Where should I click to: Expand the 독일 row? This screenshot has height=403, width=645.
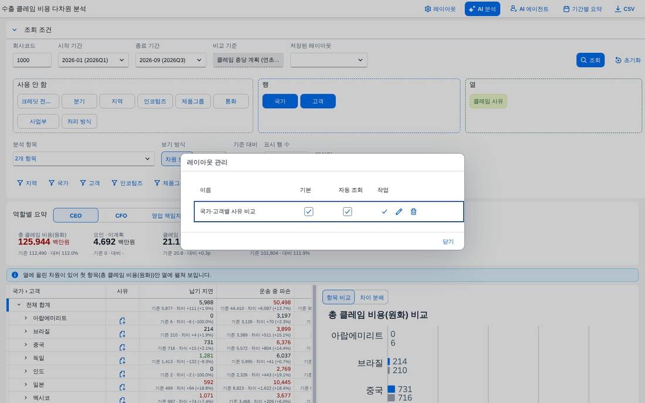pyautogui.click(x=25, y=358)
